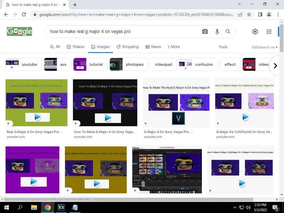Filter images by the effect chip
The width and height of the screenshot is (284, 213).
pyautogui.click(x=230, y=64)
